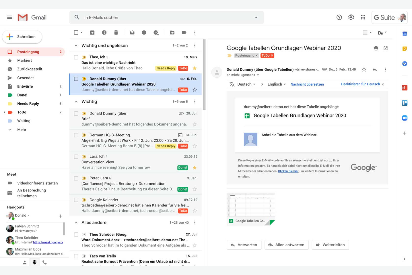Open the Nachricht übersetzen link
The image size is (412, 275).
click(307, 84)
